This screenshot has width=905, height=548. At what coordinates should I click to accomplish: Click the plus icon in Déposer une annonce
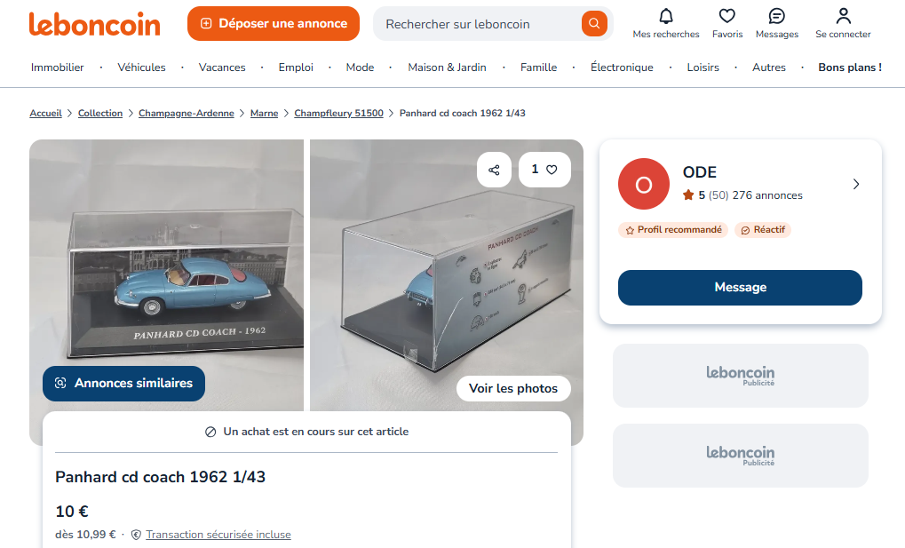[206, 24]
